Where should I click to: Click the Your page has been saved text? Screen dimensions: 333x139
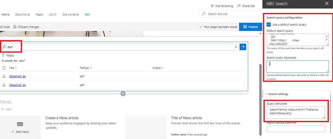(221, 27)
